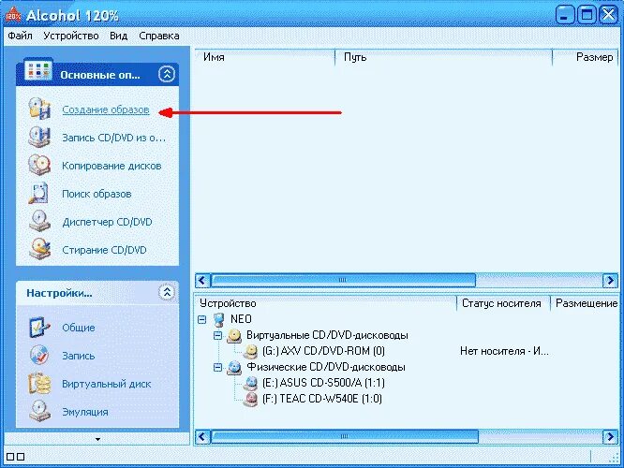Click the Статус носителя column header
The image size is (624, 468).
coord(503,303)
